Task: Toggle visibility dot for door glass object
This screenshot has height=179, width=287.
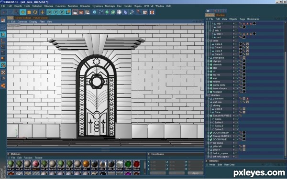Action: coord(234,58)
